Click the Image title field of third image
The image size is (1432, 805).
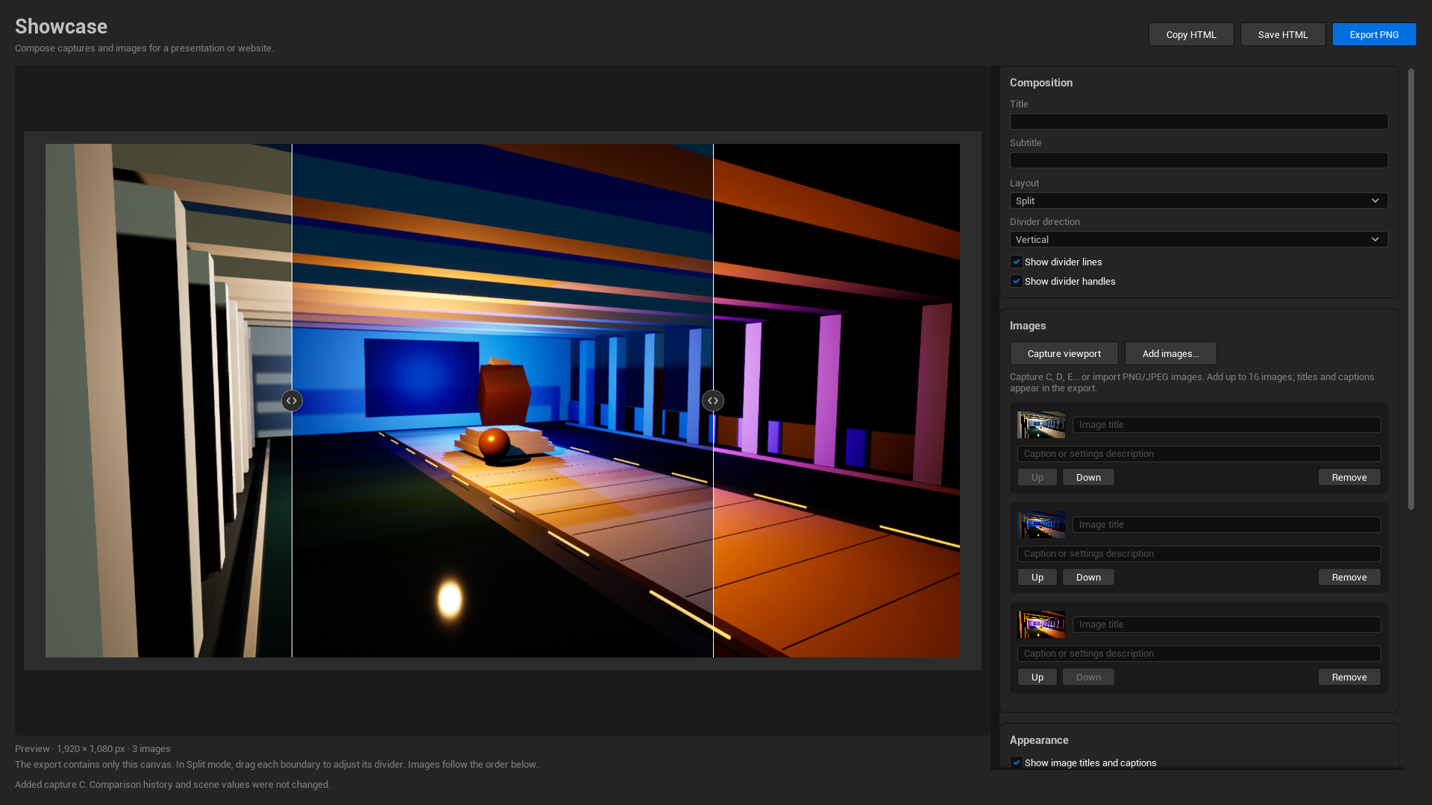tap(1226, 625)
